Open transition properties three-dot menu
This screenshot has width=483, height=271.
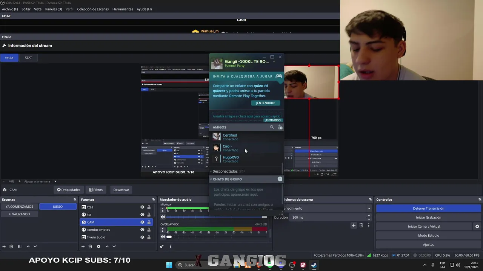[x=369, y=225]
